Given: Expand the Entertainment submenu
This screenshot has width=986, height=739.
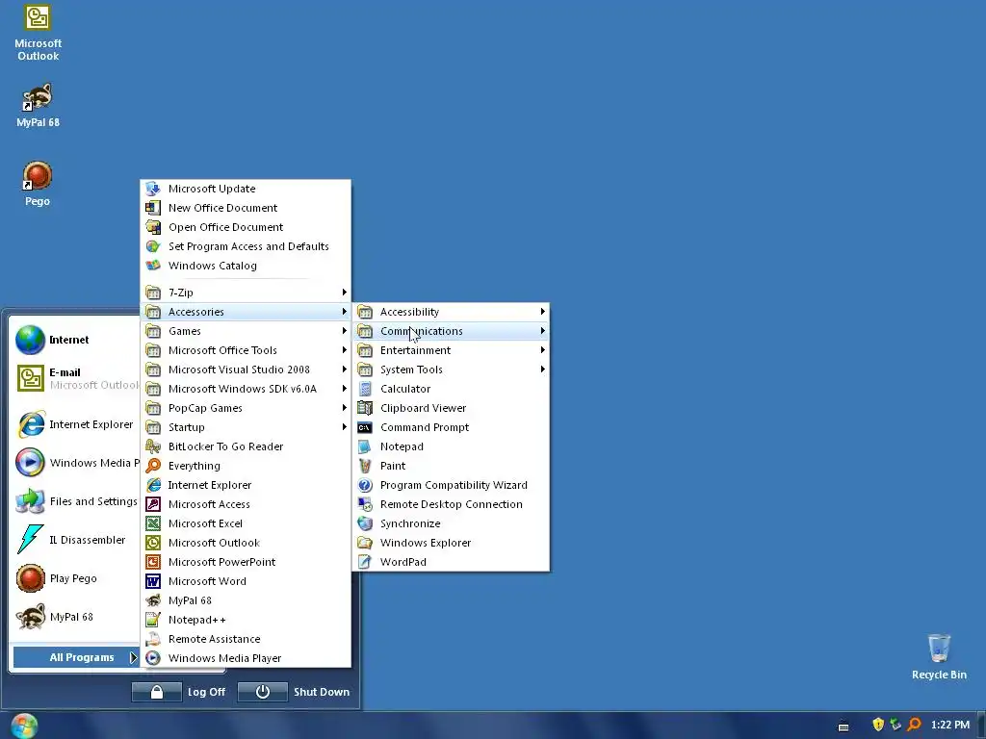Looking at the screenshot, I should pos(451,350).
